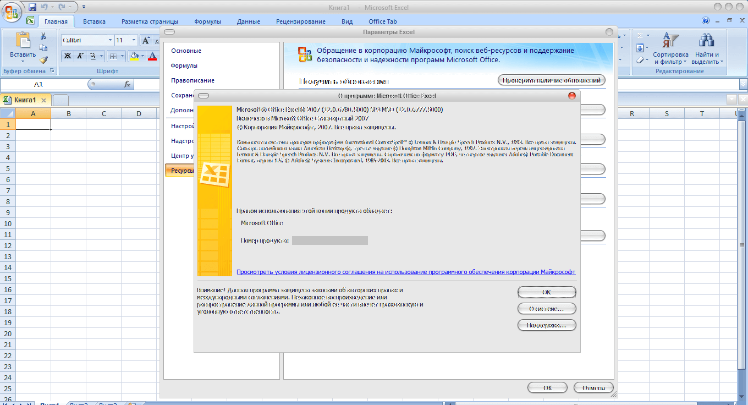748x405 pixels.
Task: Open the license agreement terms link
Action: pyautogui.click(x=406, y=272)
